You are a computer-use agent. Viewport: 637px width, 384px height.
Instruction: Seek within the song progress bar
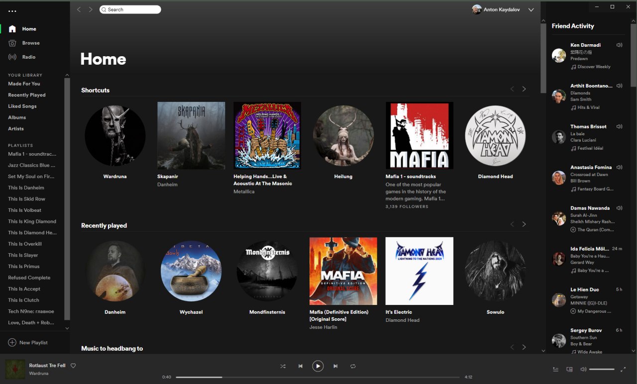pyautogui.click(x=318, y=377)
